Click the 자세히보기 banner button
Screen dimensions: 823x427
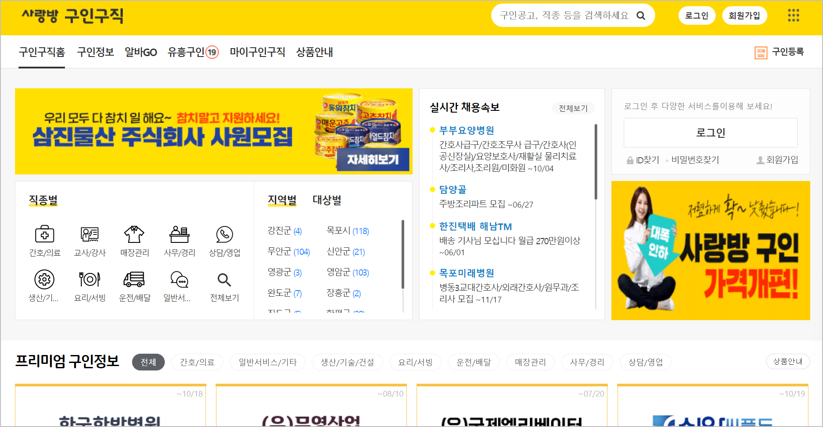pyautogui.click(x=373, y=159)
